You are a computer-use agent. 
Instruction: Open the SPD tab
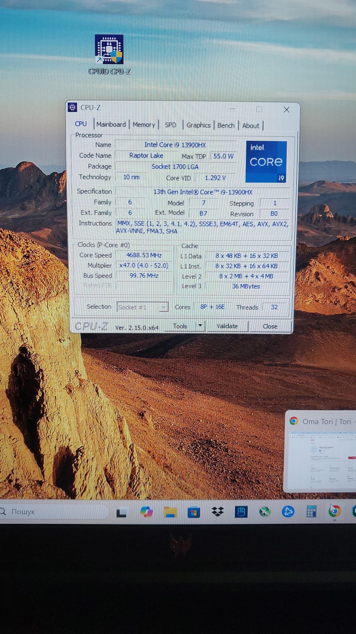(x=171, y=125)
